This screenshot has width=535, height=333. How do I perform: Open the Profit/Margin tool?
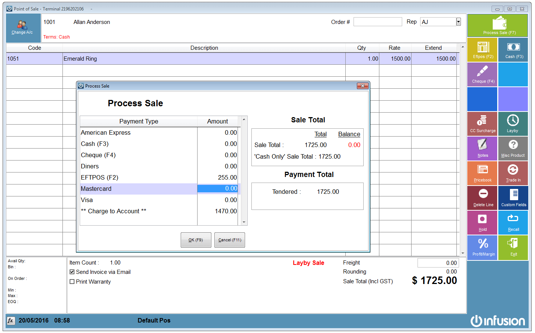click(x=482, y=247)
